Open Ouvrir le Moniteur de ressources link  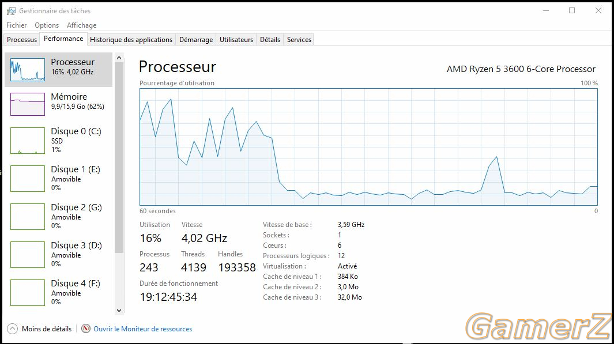pos(142,329)
